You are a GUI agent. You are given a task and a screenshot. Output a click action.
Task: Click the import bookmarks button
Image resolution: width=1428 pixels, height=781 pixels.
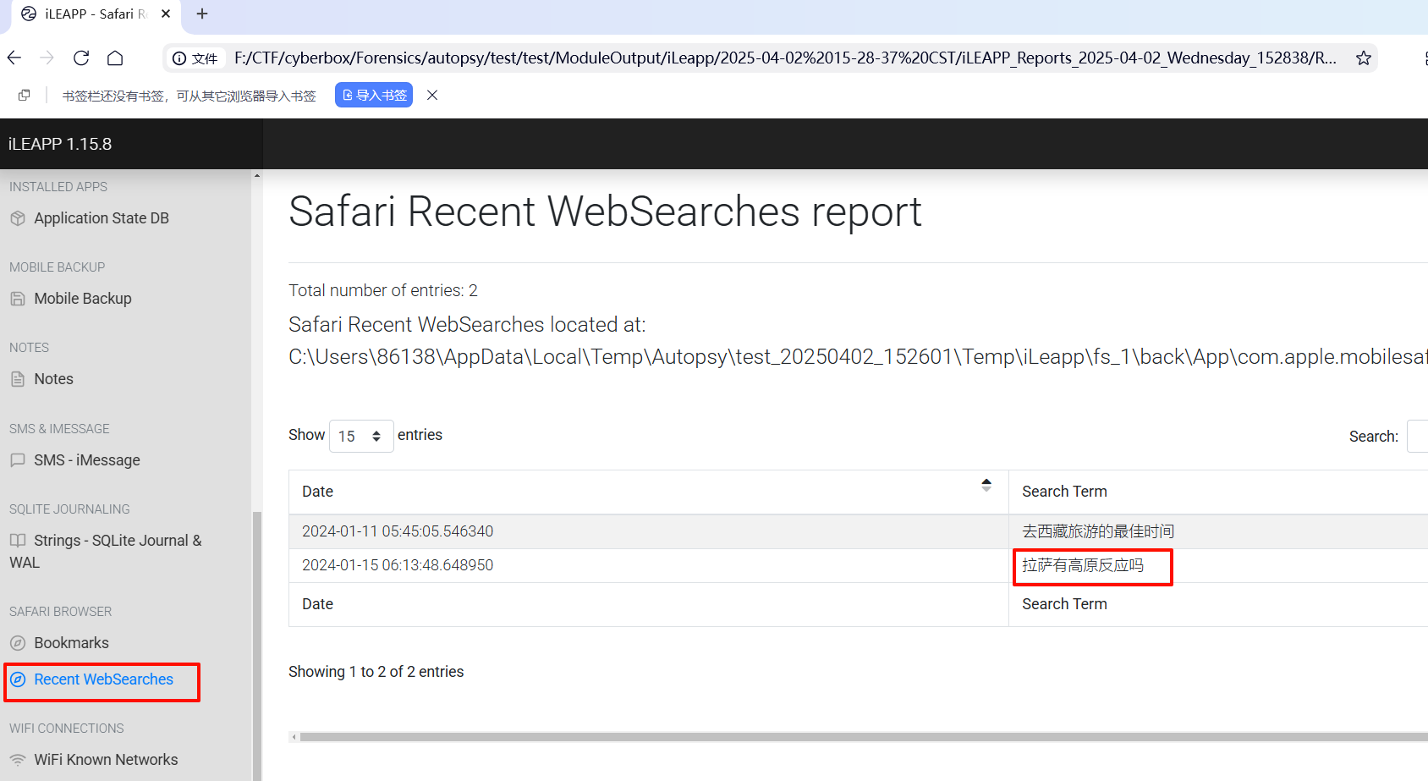[x=374, y=95]
